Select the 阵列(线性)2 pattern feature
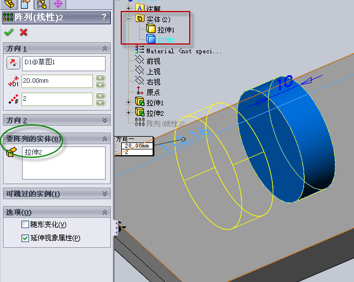 165,124
